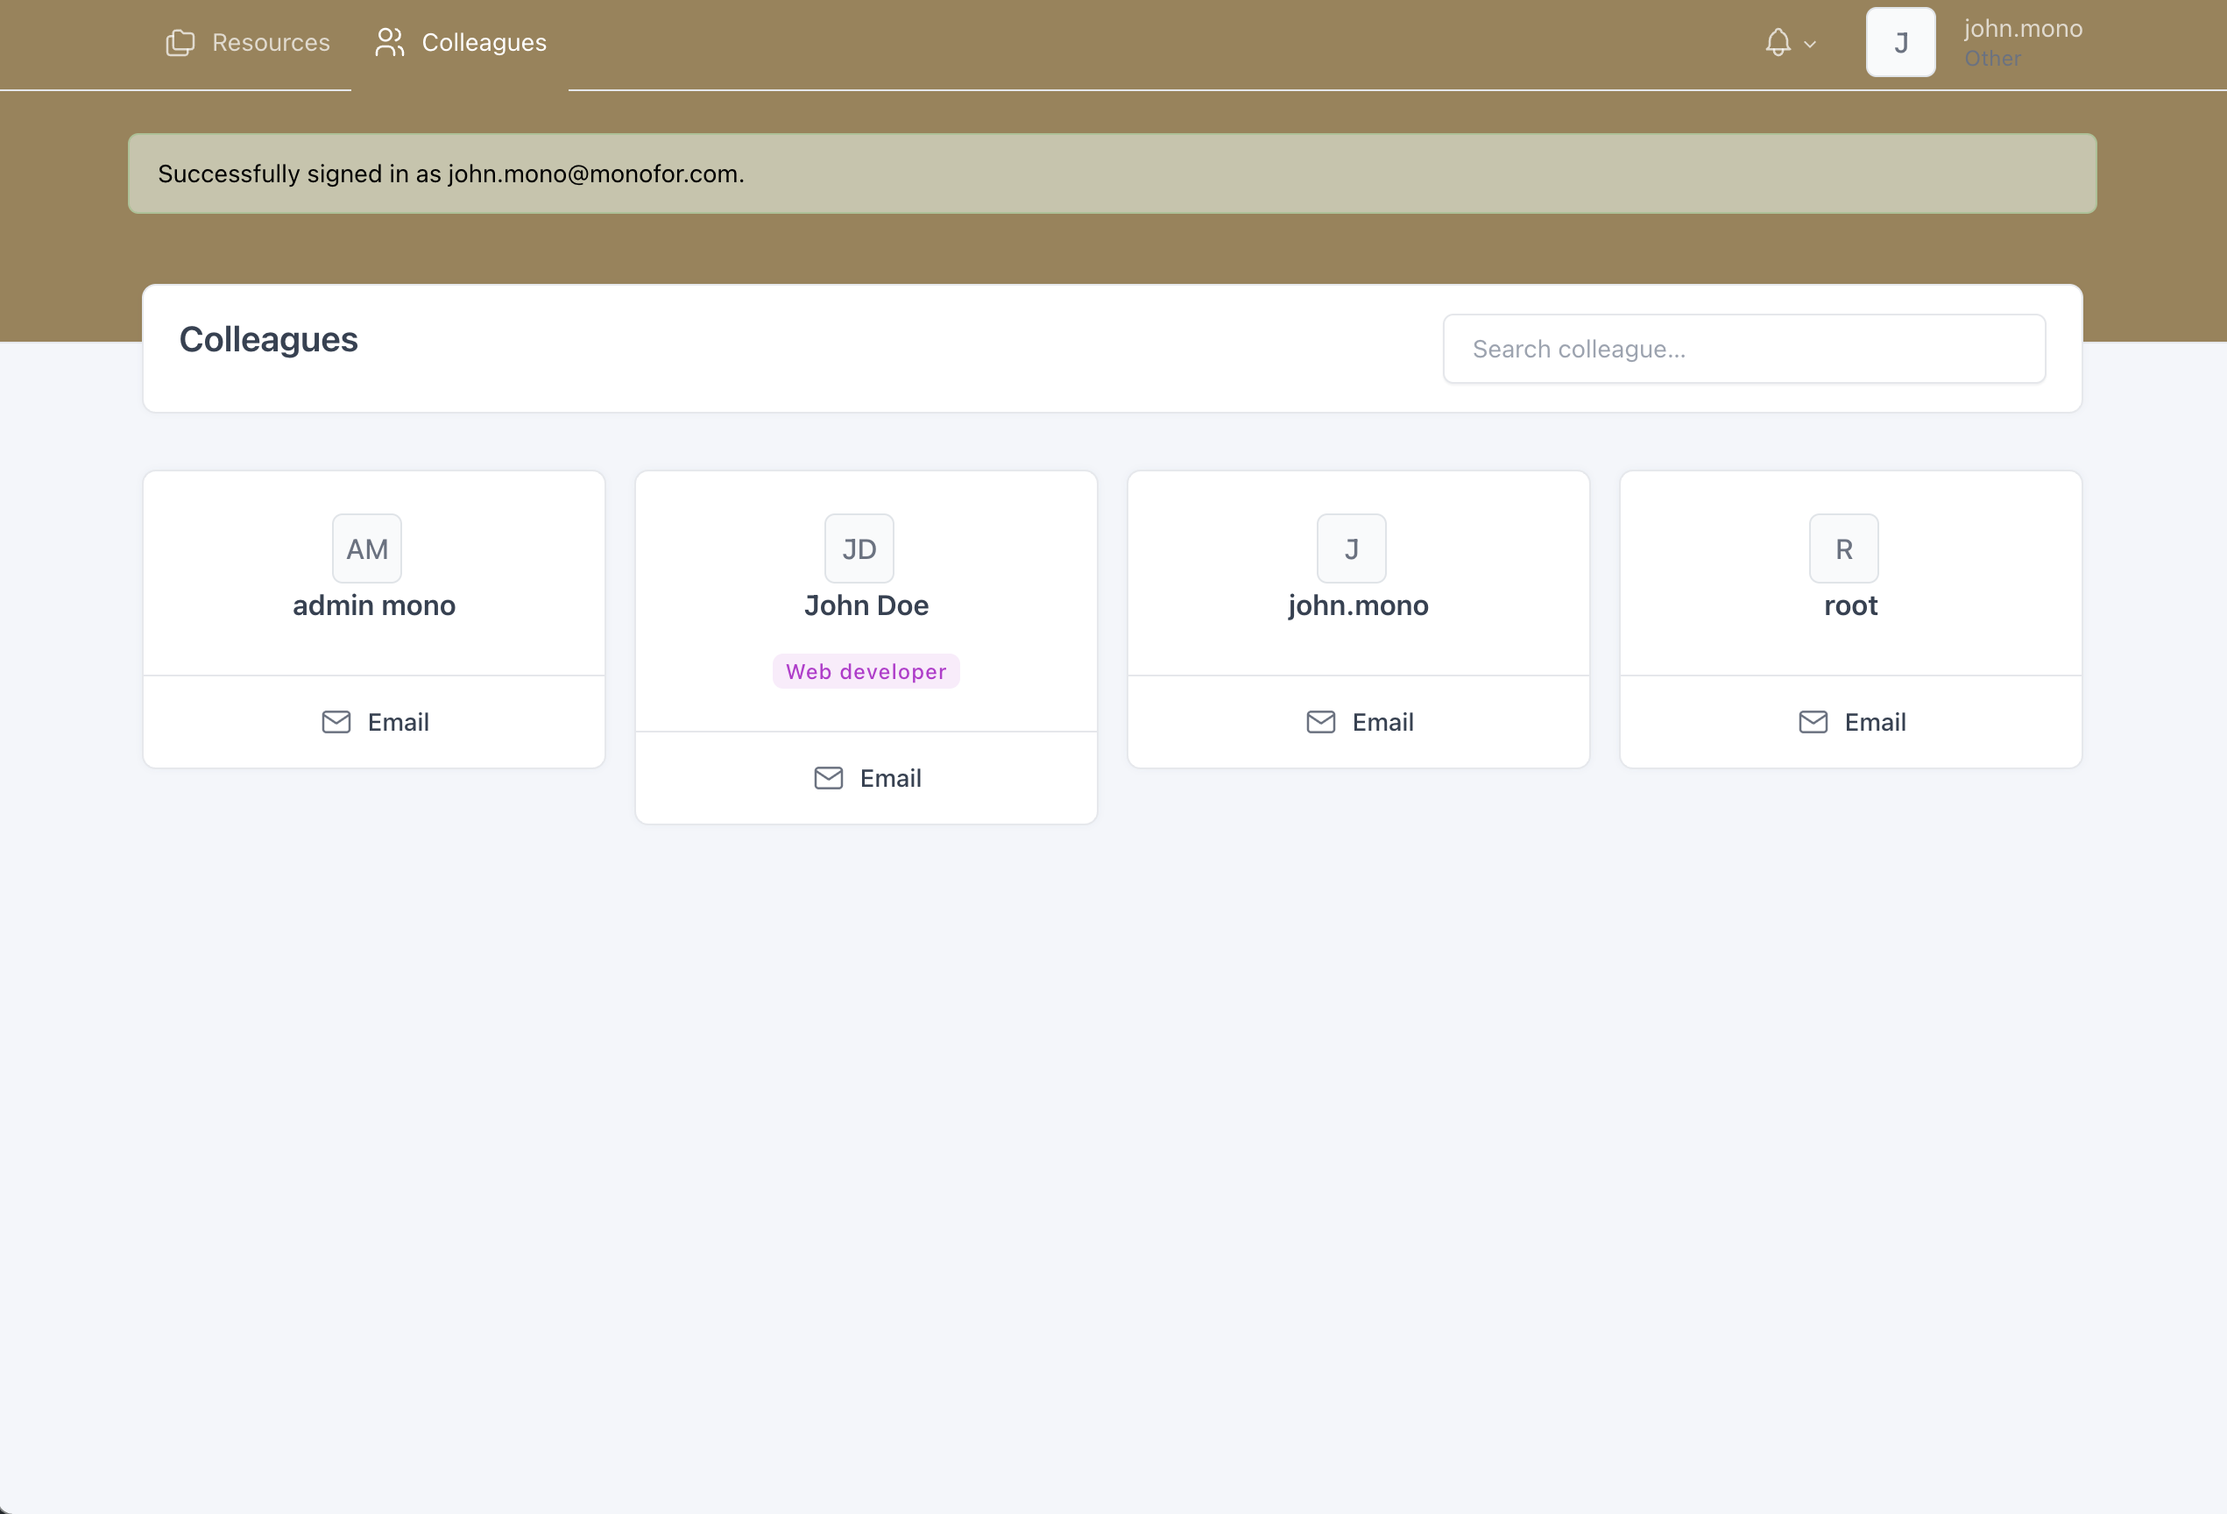Click the Web developer tag
2227x1514 pixels.
pyautogui.click(x=866, y=672)
